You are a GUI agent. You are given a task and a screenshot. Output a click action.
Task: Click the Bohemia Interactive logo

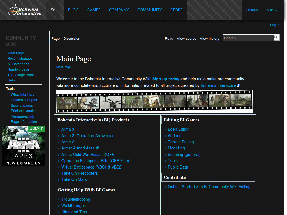[x=25, y=10]
